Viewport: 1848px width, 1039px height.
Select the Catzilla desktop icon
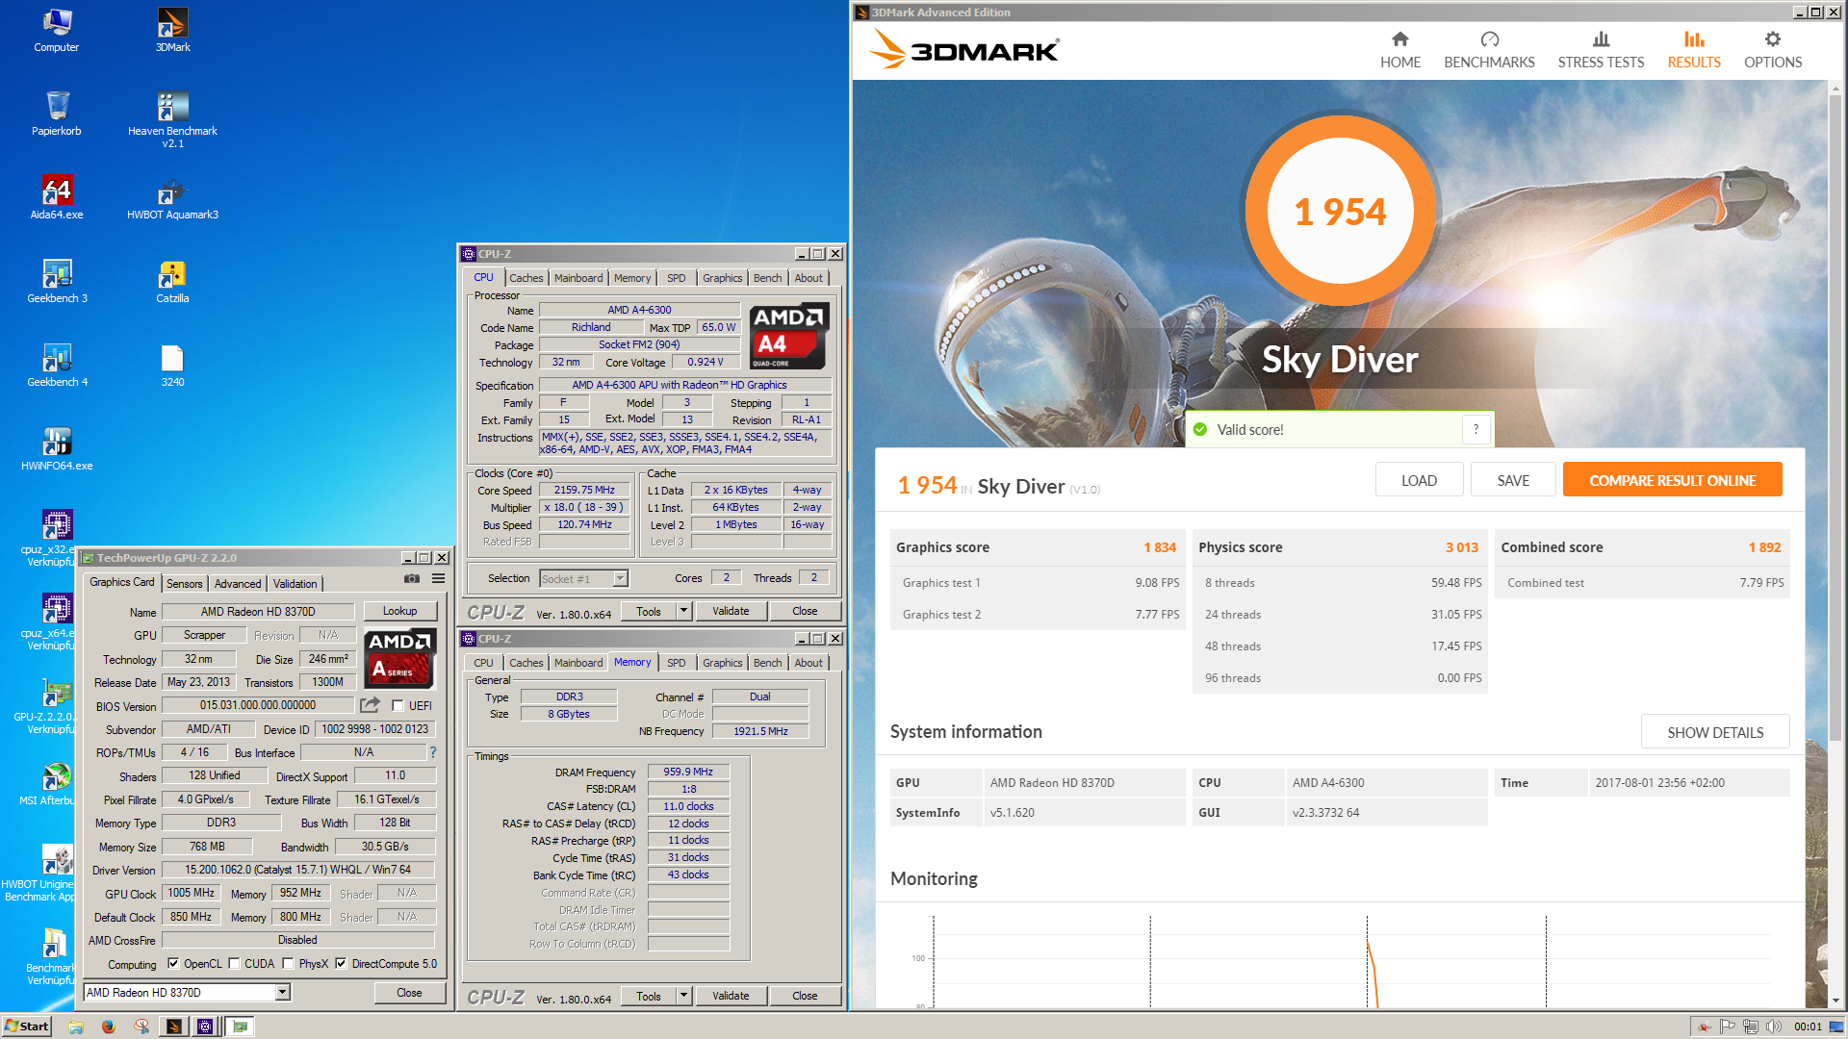coord(172,281)
